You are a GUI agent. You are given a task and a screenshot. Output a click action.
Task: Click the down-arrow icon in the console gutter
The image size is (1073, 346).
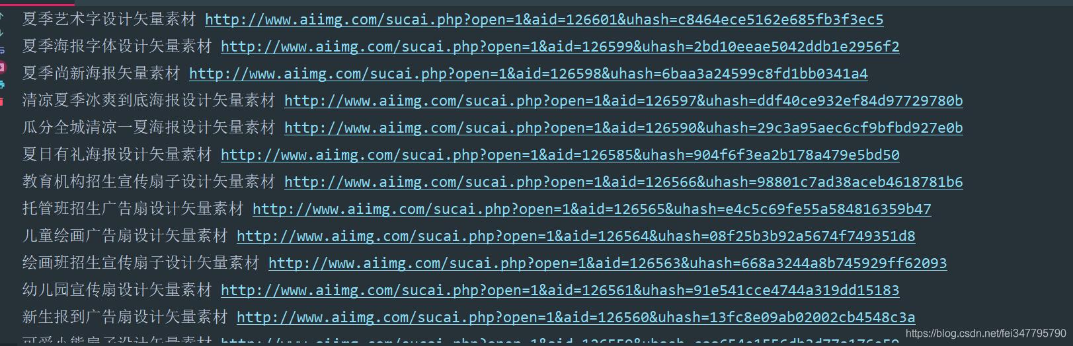2,33
